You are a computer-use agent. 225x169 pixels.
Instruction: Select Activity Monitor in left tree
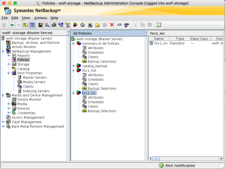(x=24, y=47)
